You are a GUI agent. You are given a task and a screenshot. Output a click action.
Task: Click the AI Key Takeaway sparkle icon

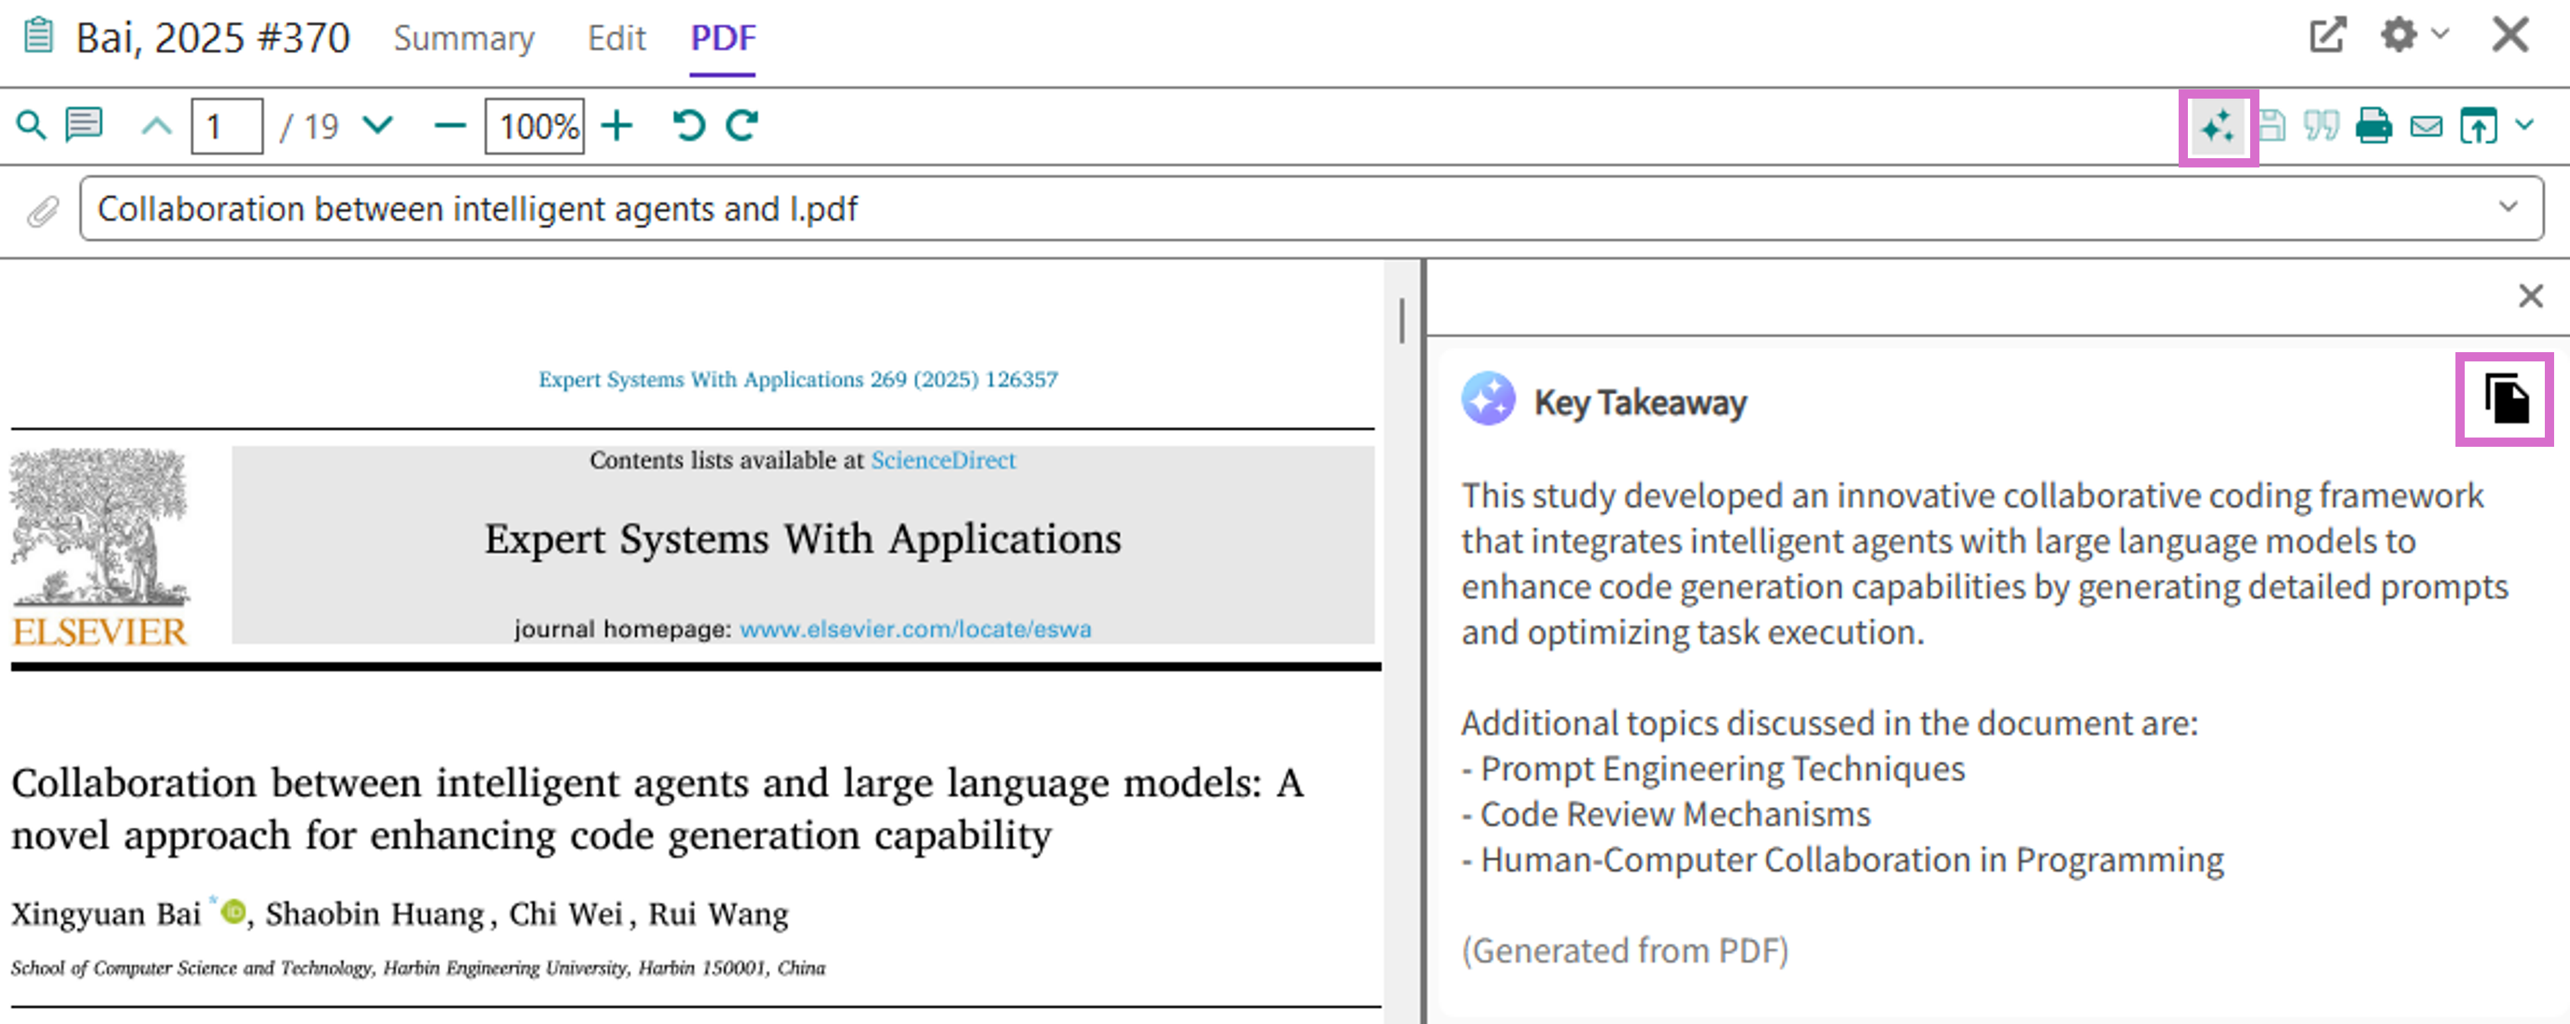pyautogui.click(x=2218, y=126)
